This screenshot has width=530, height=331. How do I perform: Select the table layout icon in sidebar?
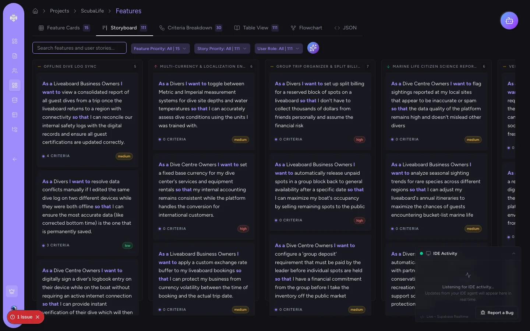pyautogui.click(x=15, y=115)
